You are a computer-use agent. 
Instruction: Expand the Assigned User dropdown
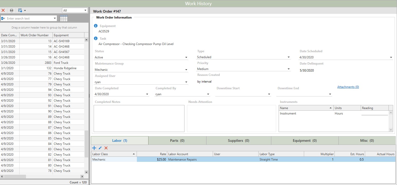186,82
